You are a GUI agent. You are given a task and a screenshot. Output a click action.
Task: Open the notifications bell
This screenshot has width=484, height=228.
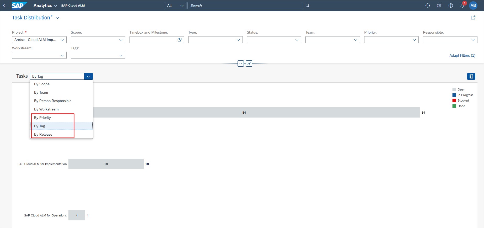point(462,6)
